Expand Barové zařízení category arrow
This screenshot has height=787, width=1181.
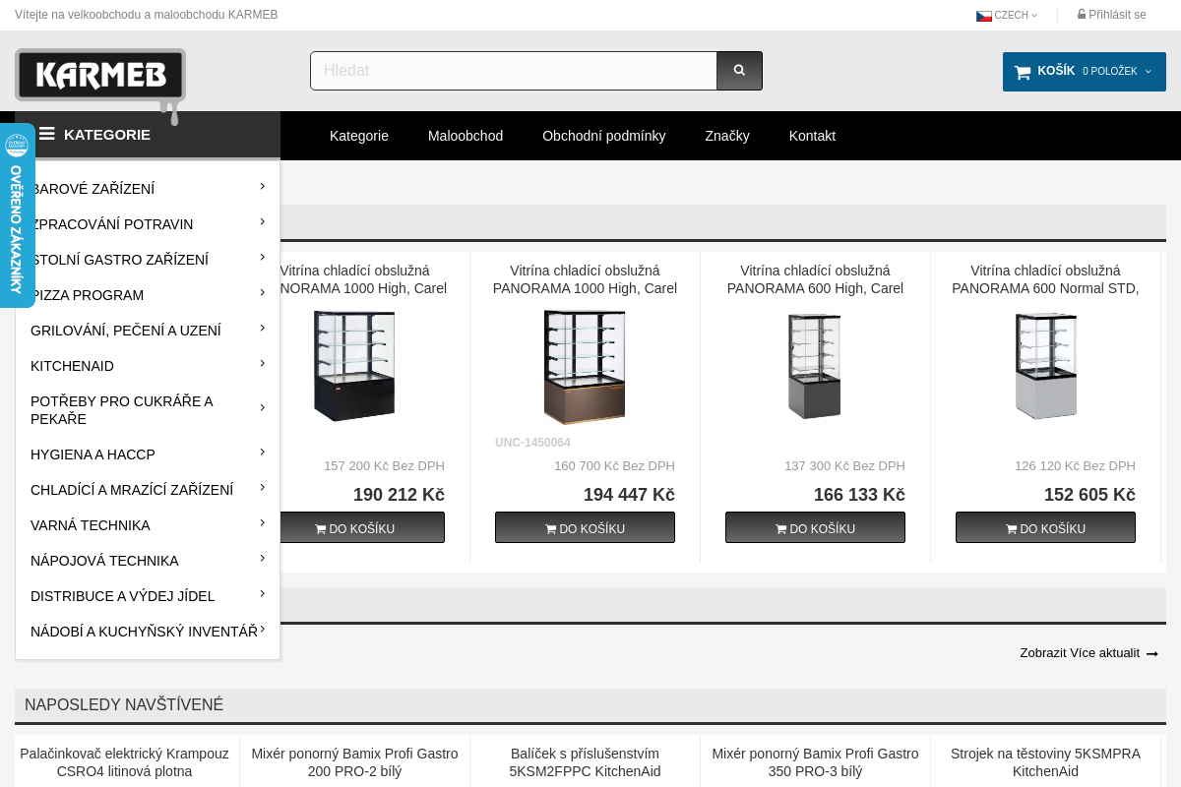pyautogui.click(x=262, y=186)
